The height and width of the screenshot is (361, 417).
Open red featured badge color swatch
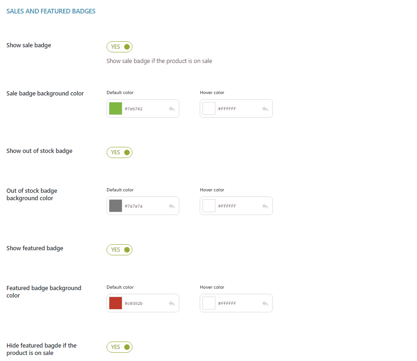pyautogui.click(x=116, y=303)
